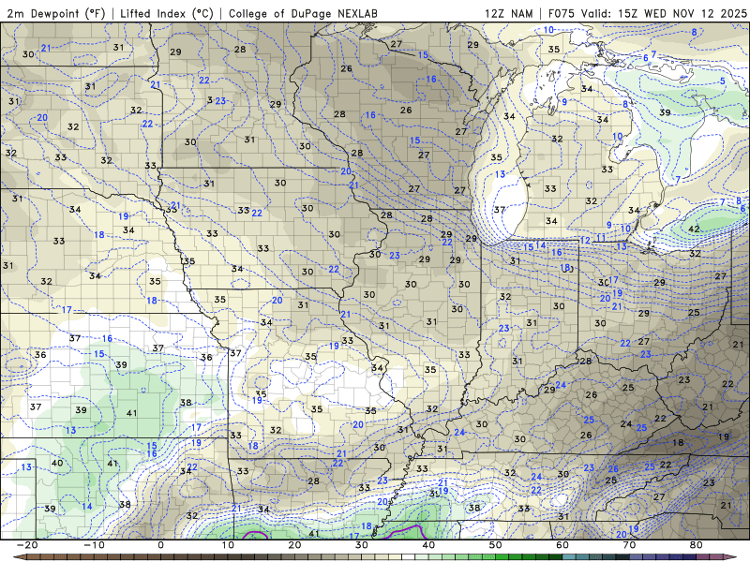Select the '70' label on the color scale
750x562 pixels.
(629, 545)
